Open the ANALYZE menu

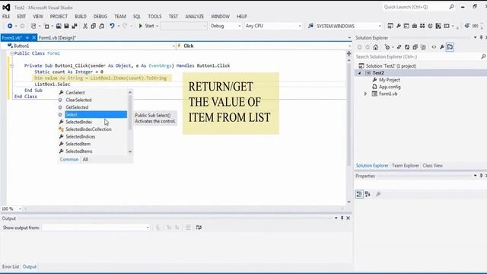(195, 17)
